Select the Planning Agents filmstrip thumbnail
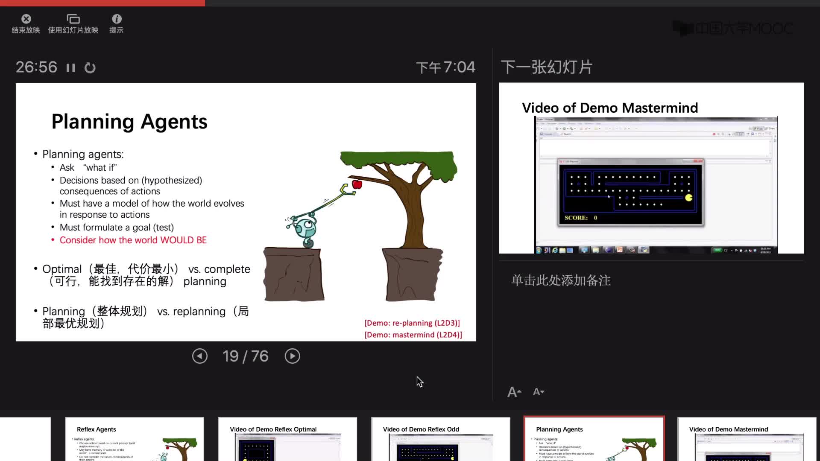This screenshot has height=461, width=820. [x=594, y=439]
